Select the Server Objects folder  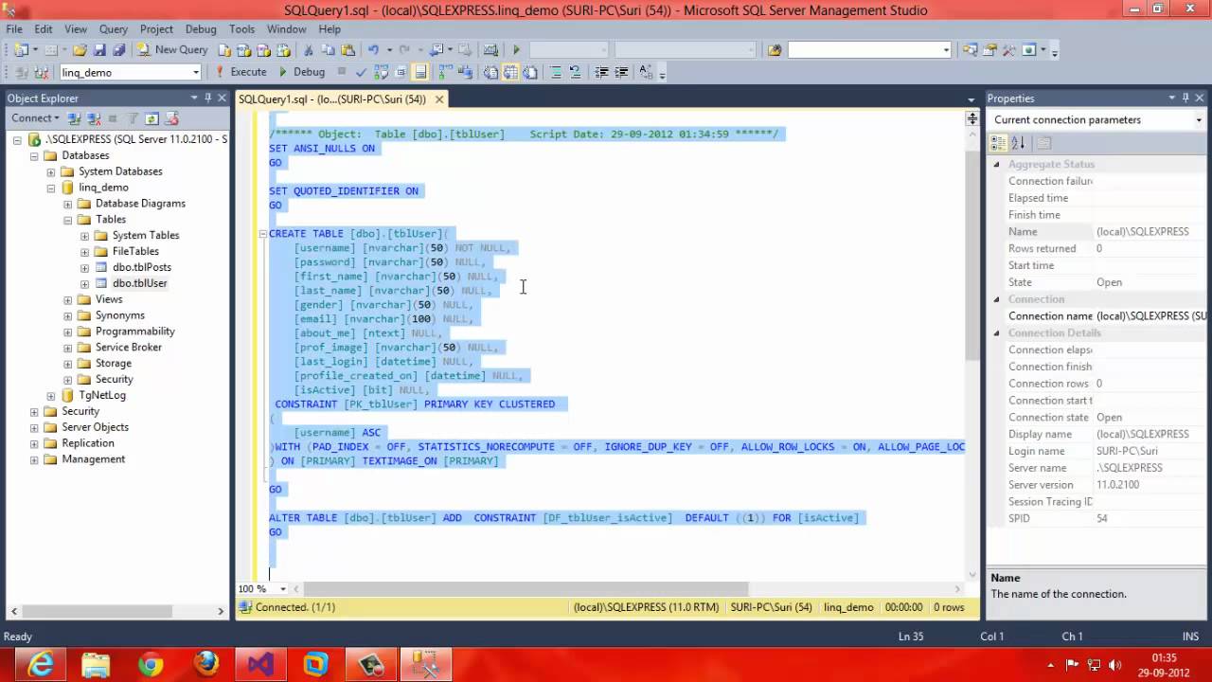point(95,427)
